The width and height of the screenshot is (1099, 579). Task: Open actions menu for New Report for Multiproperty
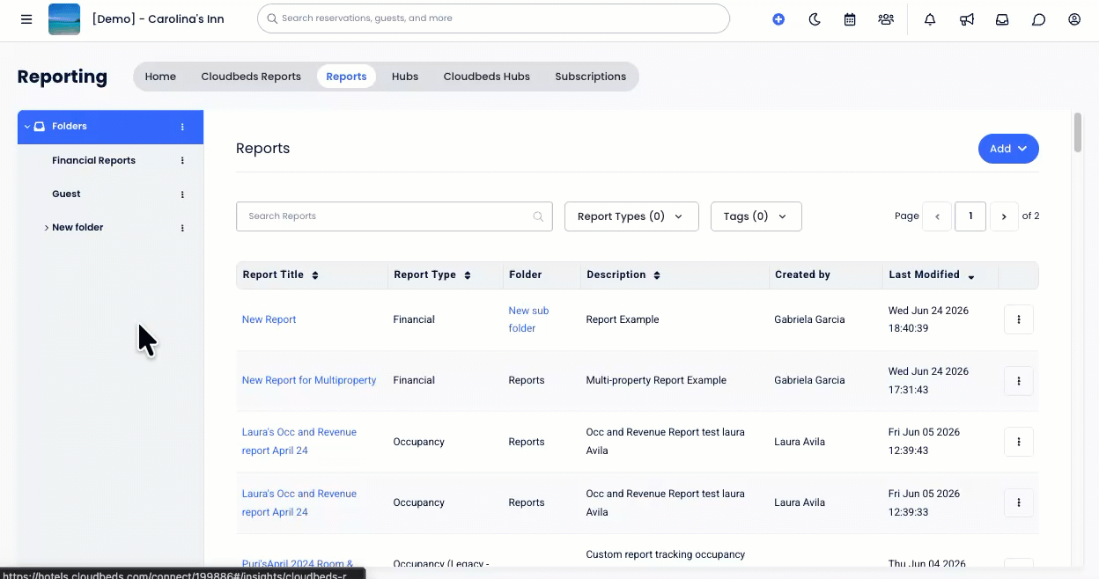(x=1019, y=381)
